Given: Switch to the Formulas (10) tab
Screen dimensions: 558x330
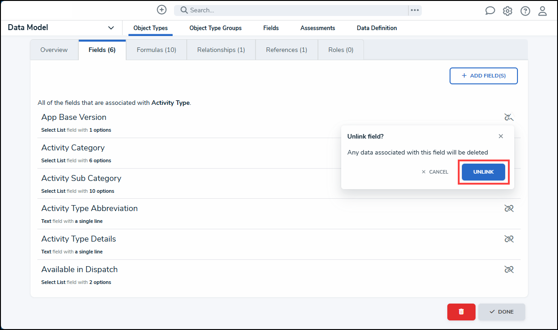Looking at the screenshot, I should pos(156,50).
